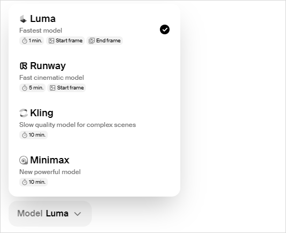Image resolution: width=286 pixels, height=233 pixels.
Task: Click the End frame image icon under Luma
Action: click(x=92, y=41)
